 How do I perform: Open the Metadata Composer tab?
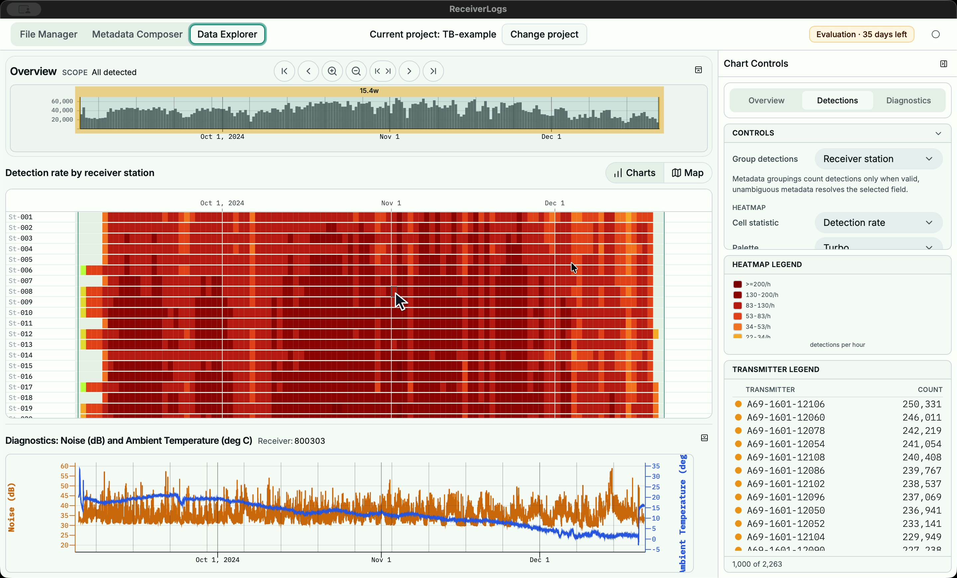coord(137,34)
